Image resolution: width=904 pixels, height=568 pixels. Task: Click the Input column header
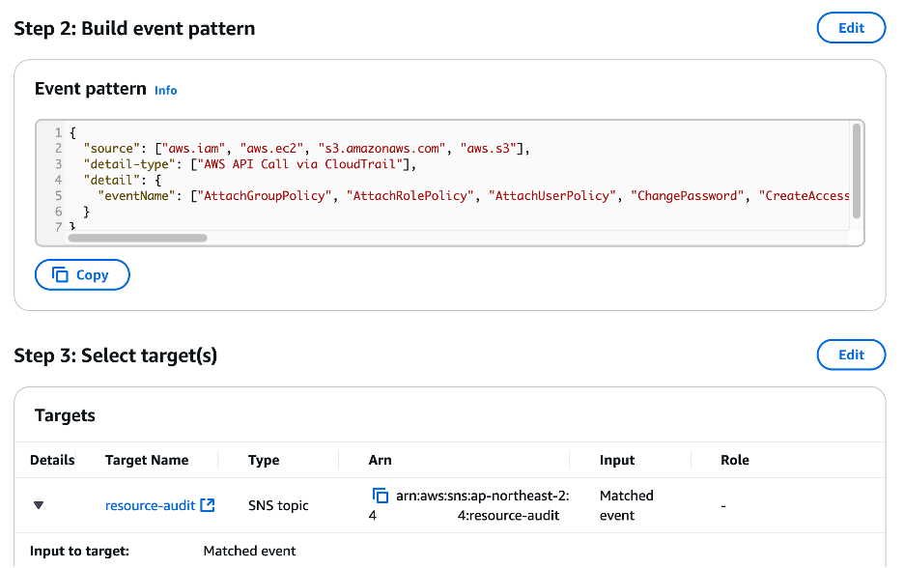[x=617, y=460]
